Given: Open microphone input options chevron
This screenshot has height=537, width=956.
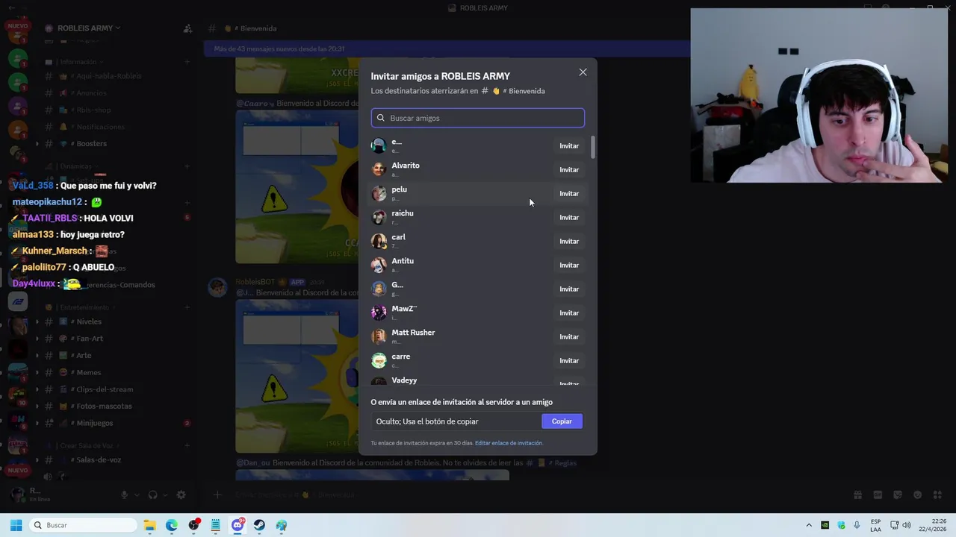Looking at the screenshot, I should [x=137, y=494].
